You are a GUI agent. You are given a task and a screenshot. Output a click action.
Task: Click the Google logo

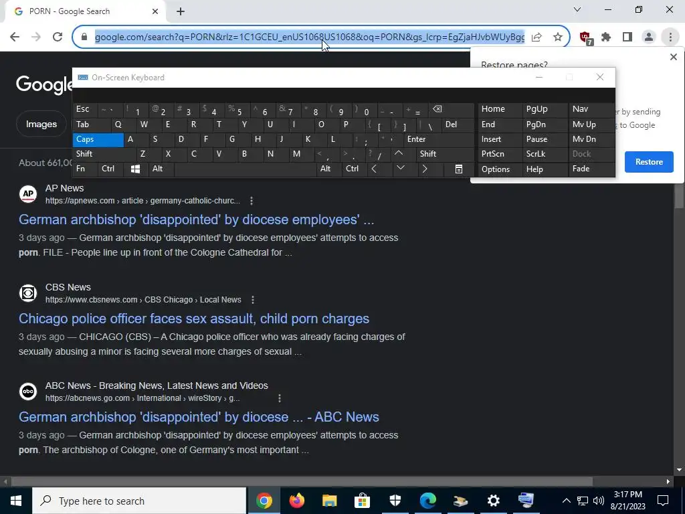[x=44, y=85]
